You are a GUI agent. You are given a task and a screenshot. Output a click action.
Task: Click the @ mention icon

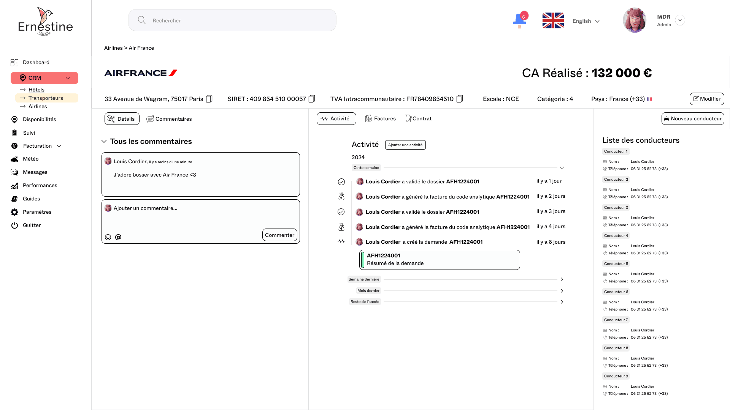[x=118, y=237]
